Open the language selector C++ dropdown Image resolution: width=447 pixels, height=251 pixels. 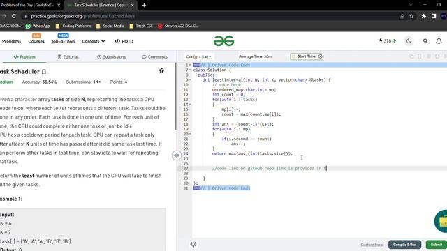pos(198,56)
